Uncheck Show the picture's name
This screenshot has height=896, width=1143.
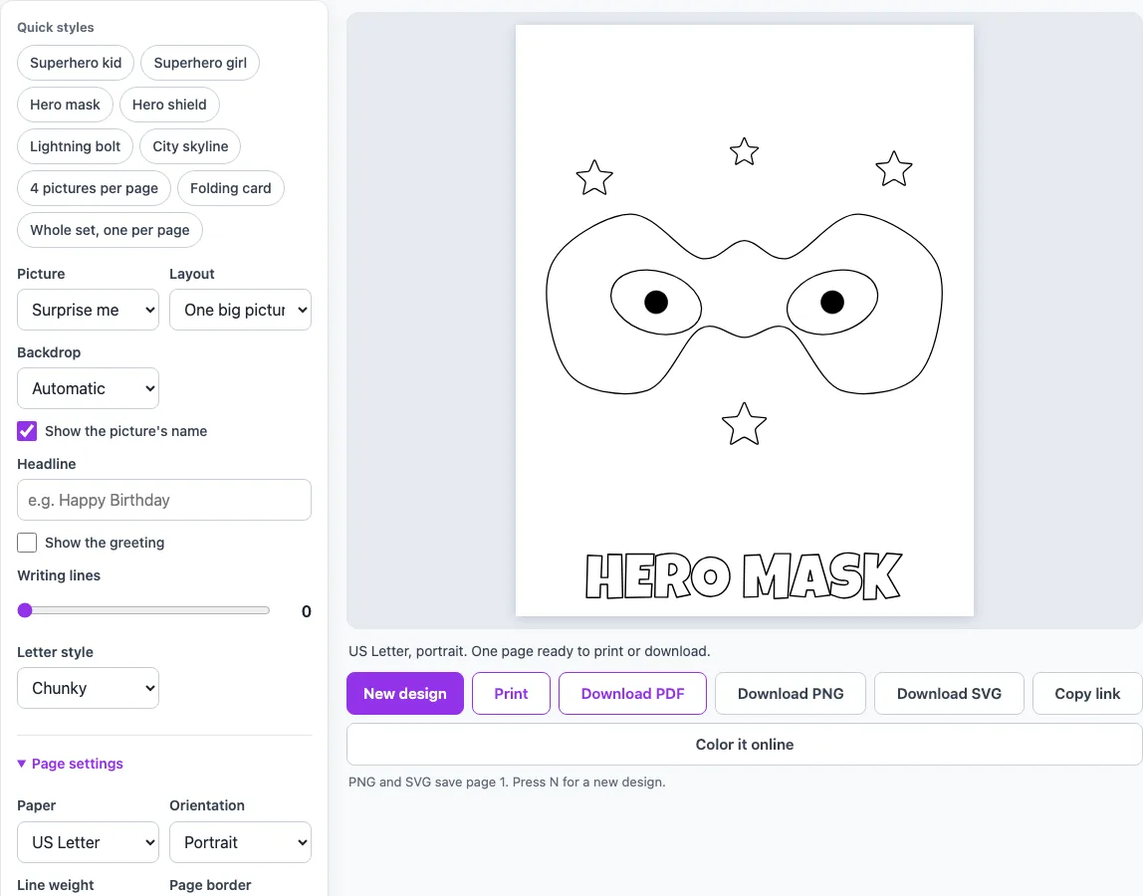(27, 431)
